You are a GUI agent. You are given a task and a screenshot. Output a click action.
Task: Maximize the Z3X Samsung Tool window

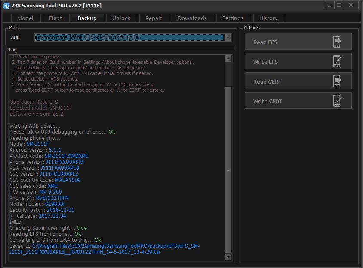[339, 5]
